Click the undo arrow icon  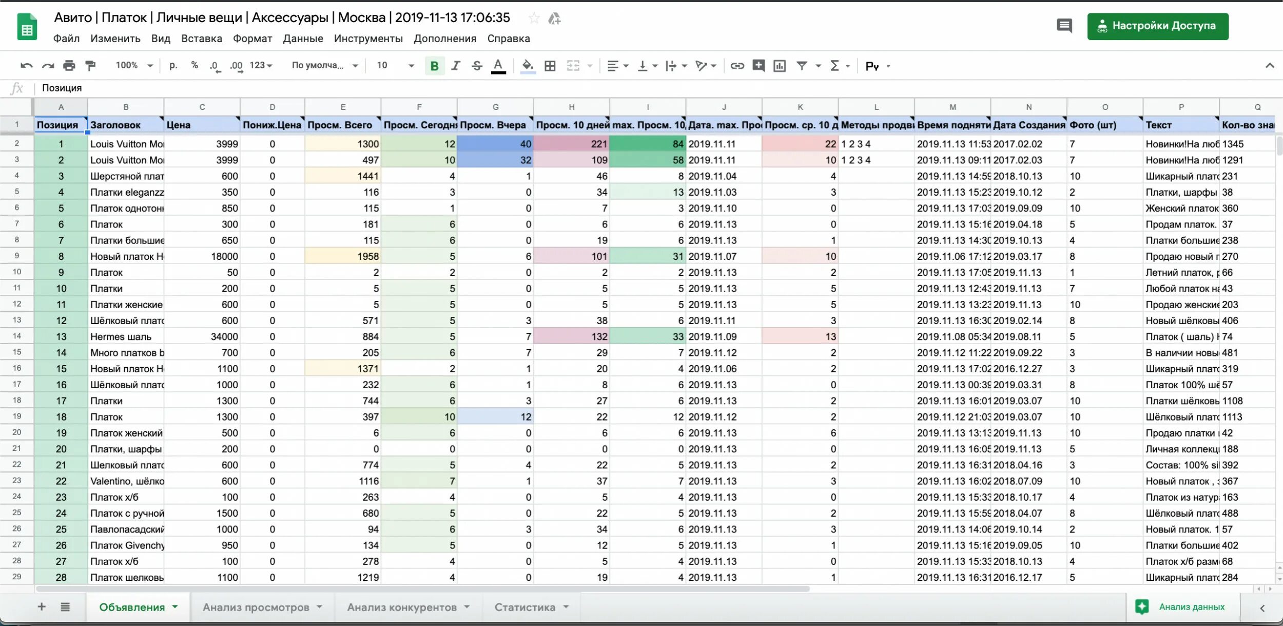[x=26, y=66]
